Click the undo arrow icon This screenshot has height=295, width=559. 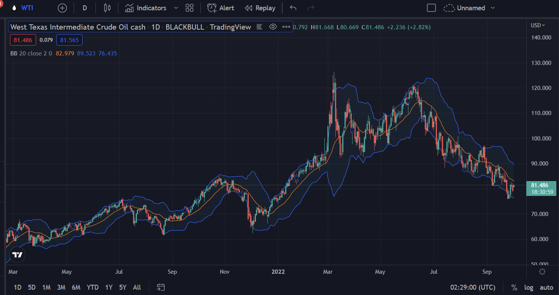coord(293,8)
